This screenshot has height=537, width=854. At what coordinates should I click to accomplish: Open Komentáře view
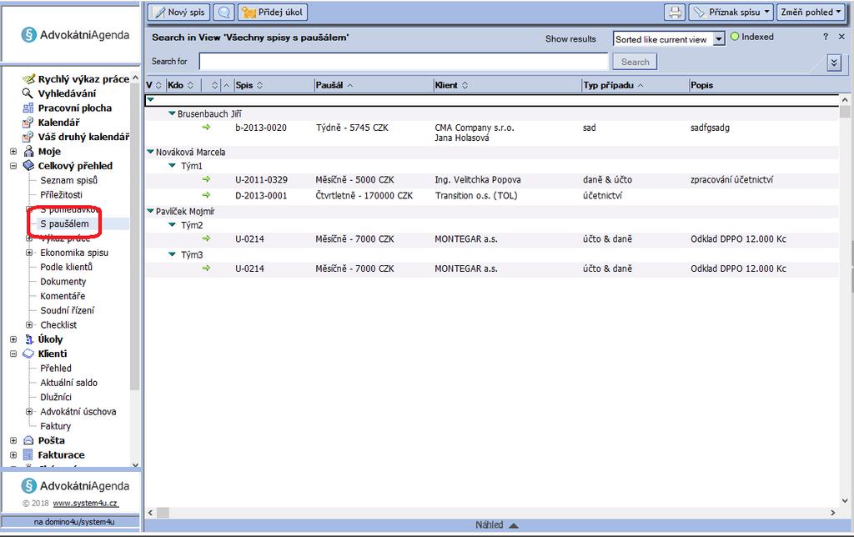coord(62,296)
